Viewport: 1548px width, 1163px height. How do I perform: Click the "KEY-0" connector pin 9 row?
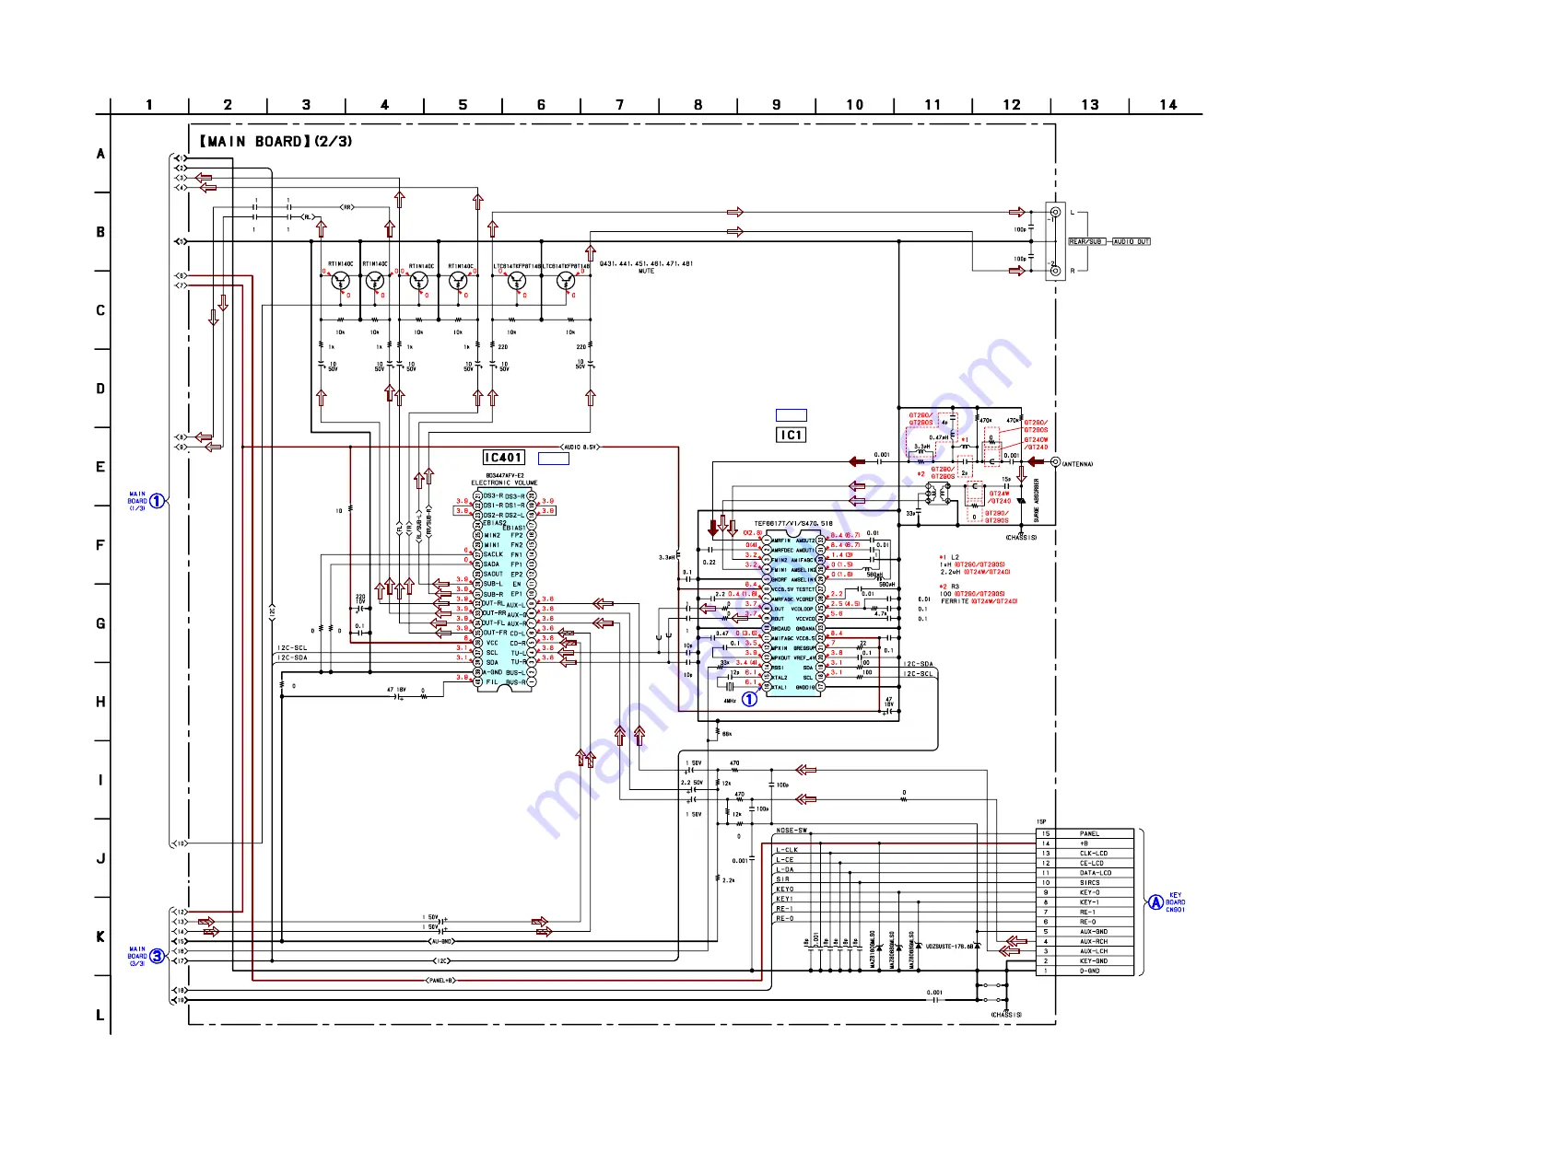click(1085, 893)
